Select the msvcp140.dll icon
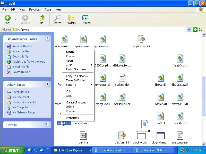This screenshot has height=154, width=206. click(x=180, y=97)
